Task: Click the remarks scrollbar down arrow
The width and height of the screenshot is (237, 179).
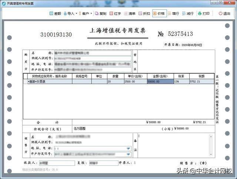Action: (211, 155)
